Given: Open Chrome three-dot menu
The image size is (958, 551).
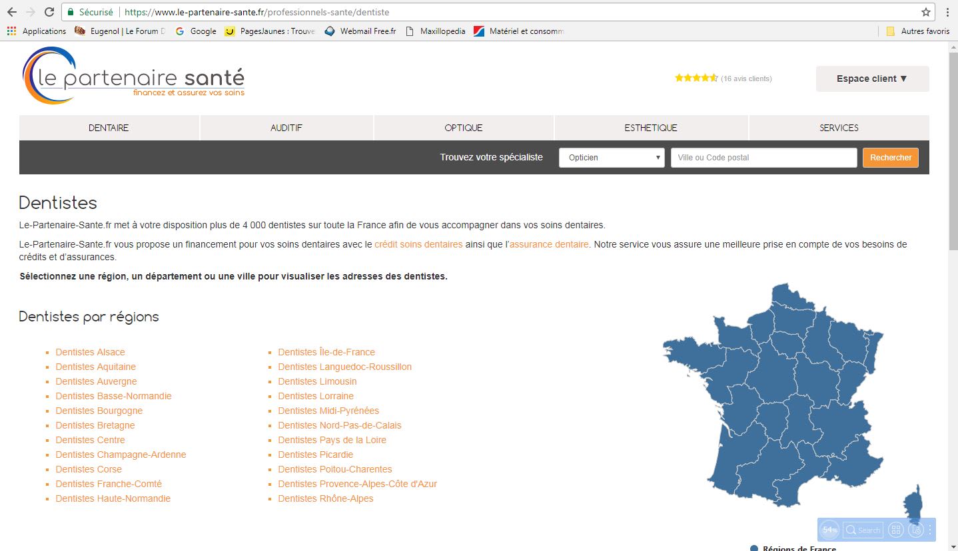Looking at the screenshot, I should [947, 12].
